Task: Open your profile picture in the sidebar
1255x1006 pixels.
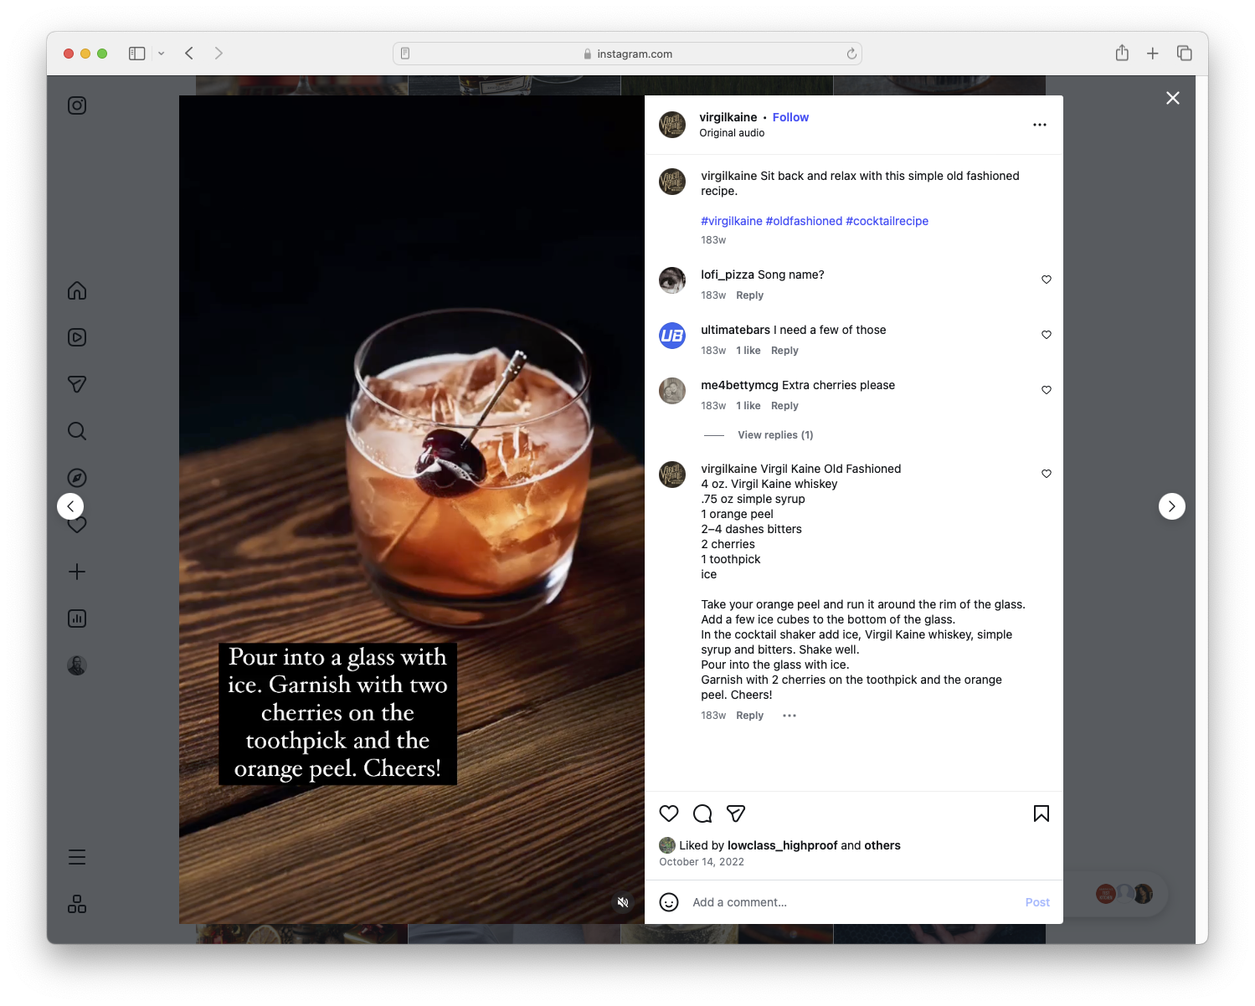Action: [x=76, y=665]
